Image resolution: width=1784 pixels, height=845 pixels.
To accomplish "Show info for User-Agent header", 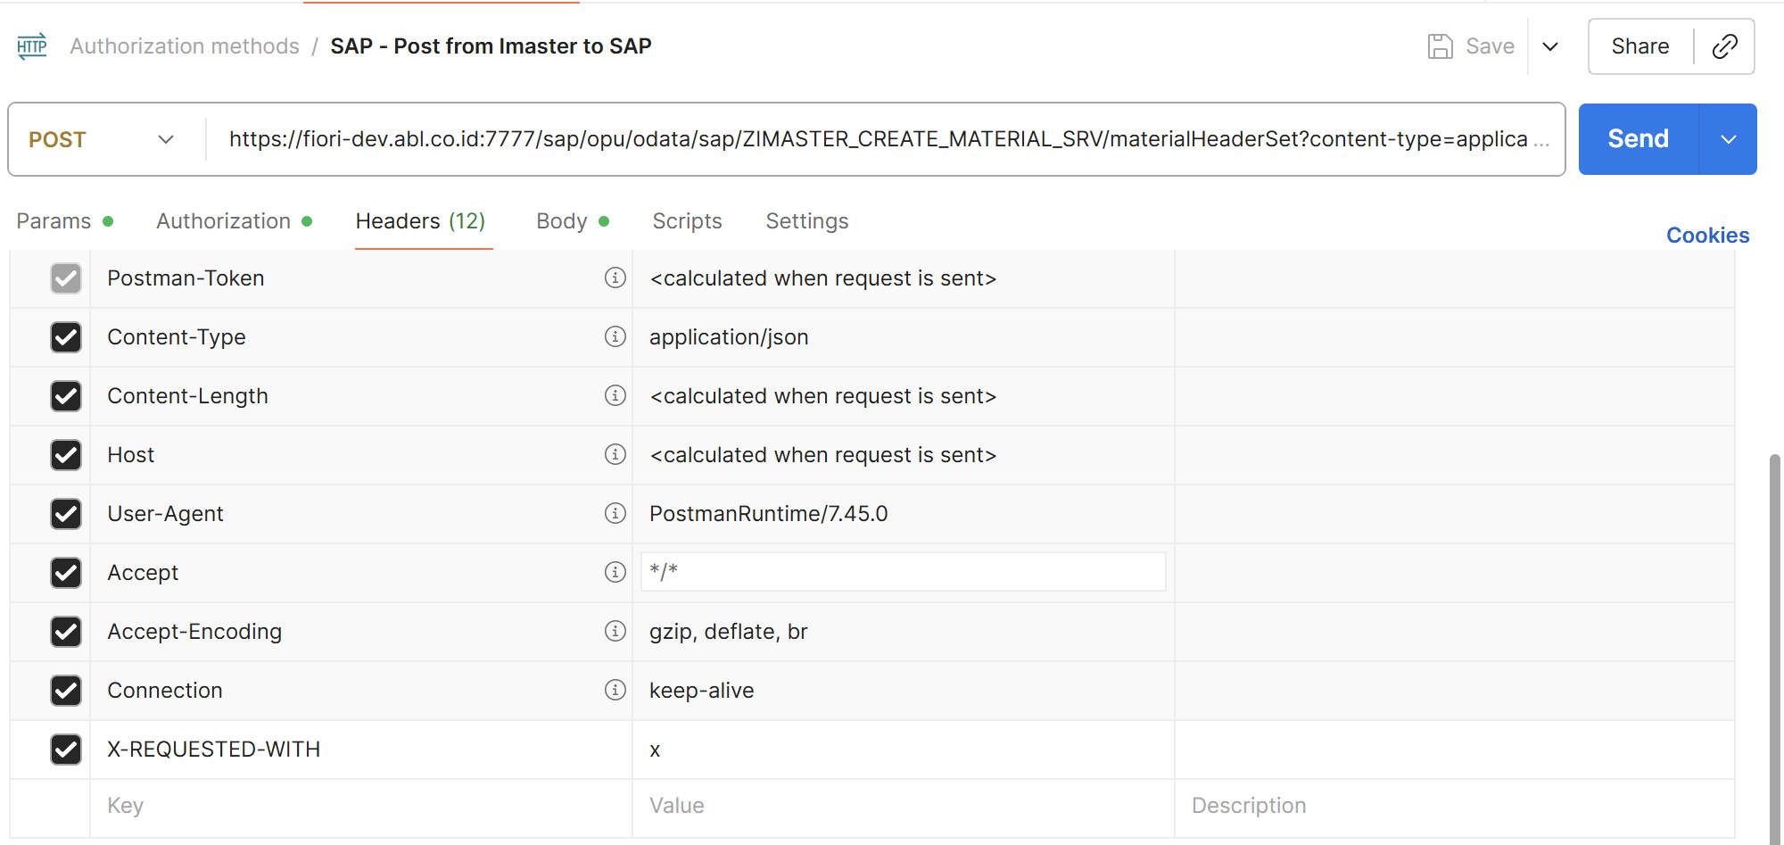I will click(615, 513).
